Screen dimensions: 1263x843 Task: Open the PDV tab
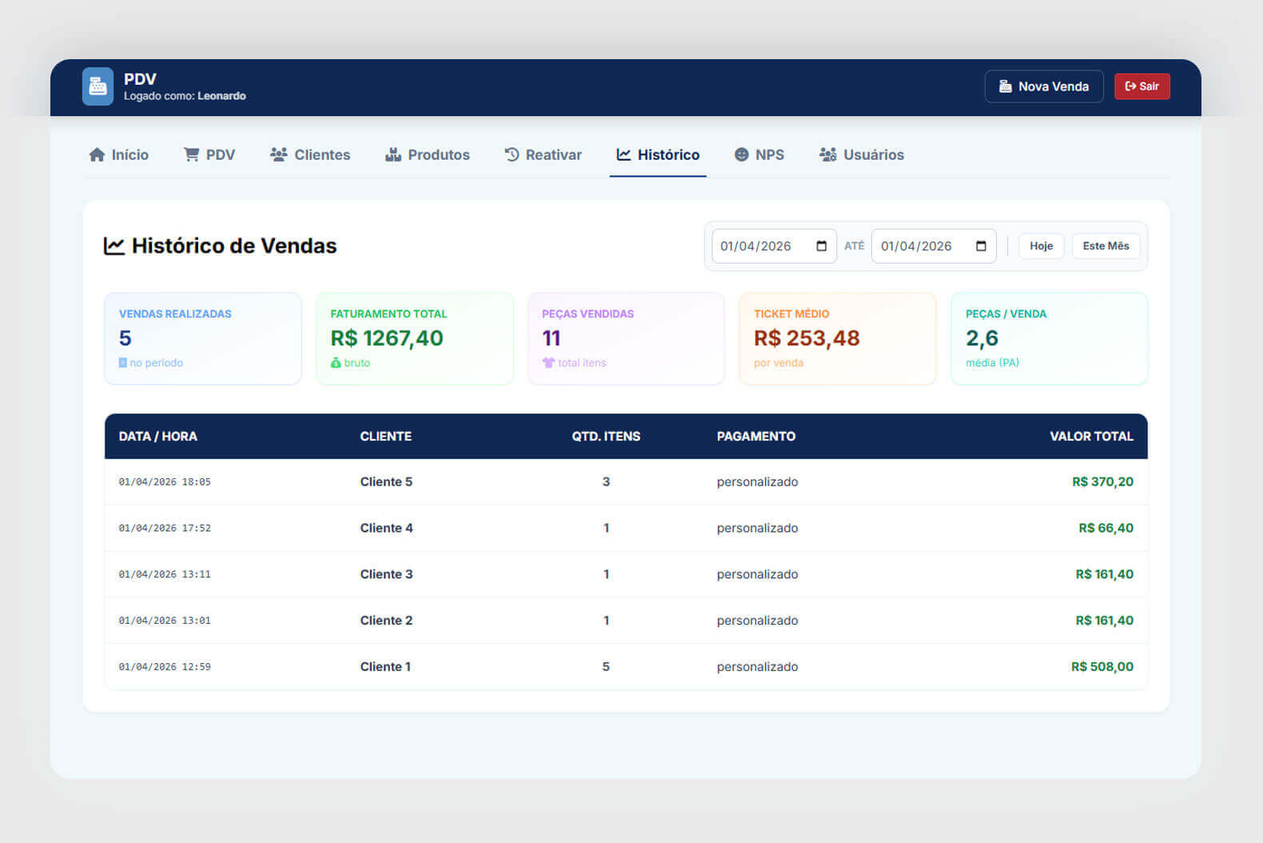[209, 154]
